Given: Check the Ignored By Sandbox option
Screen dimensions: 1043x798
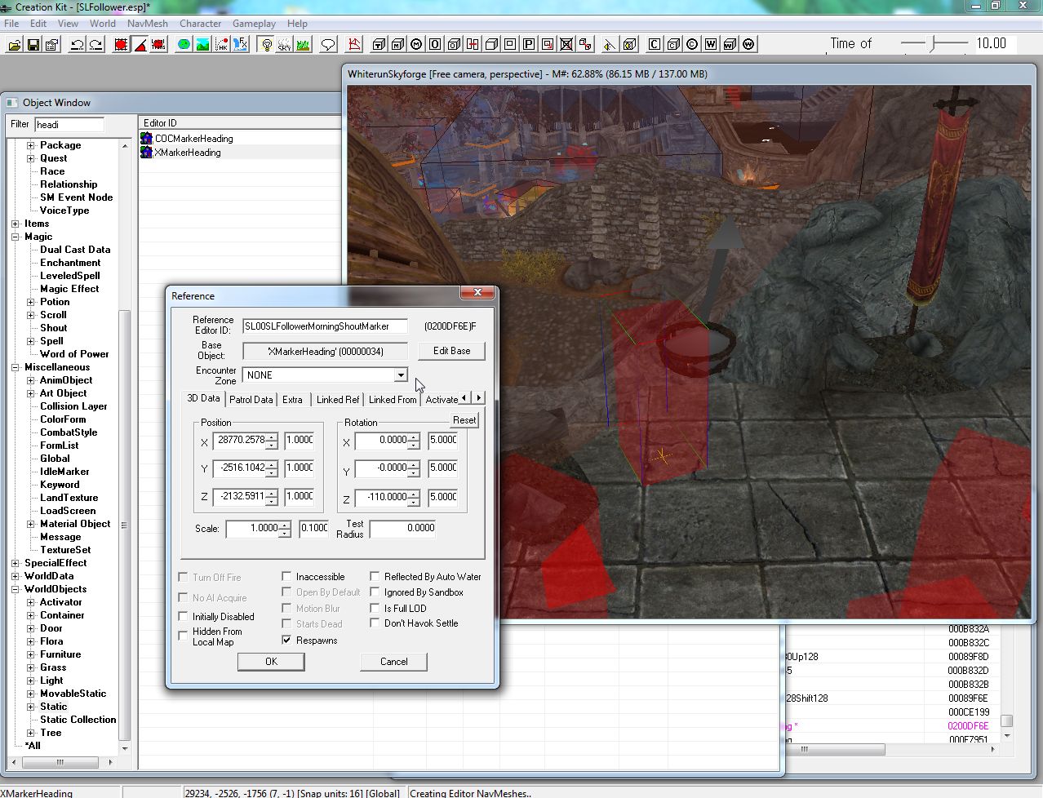Looking at the screenshot, I should pos(375,592).
